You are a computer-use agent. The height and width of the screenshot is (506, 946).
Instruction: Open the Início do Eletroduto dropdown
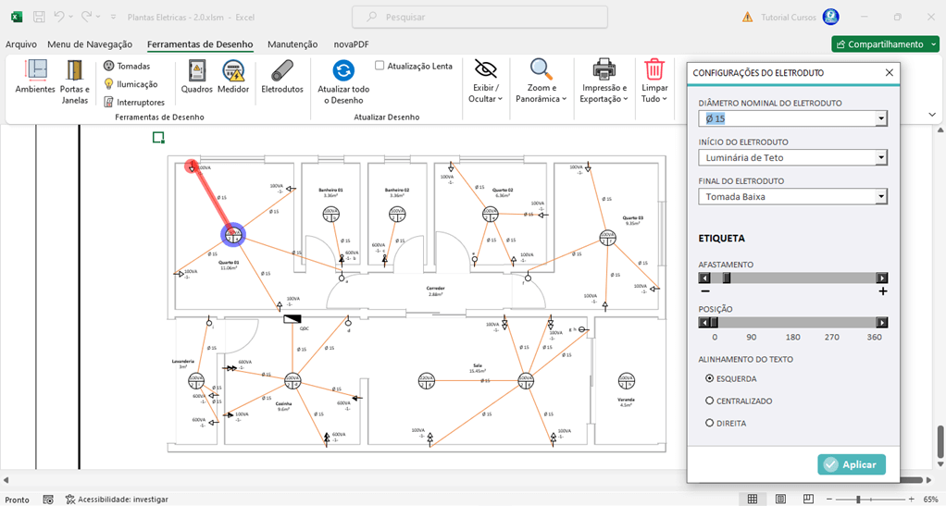pos(881,157)
